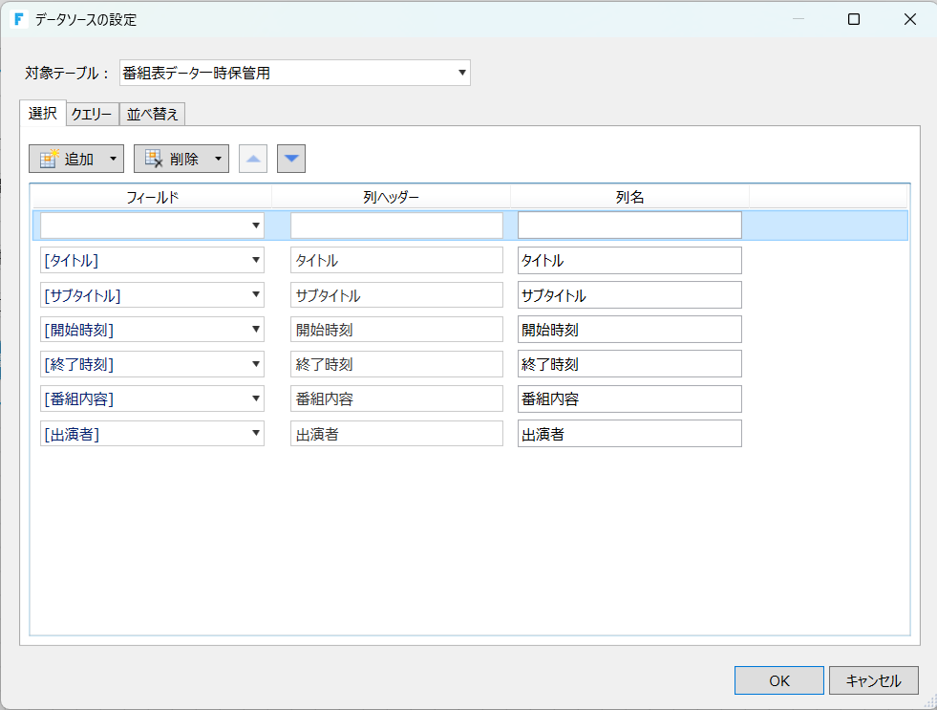Click the app icon in the title bar
Viewport: 937px width, 710px height.
[19, 19]
